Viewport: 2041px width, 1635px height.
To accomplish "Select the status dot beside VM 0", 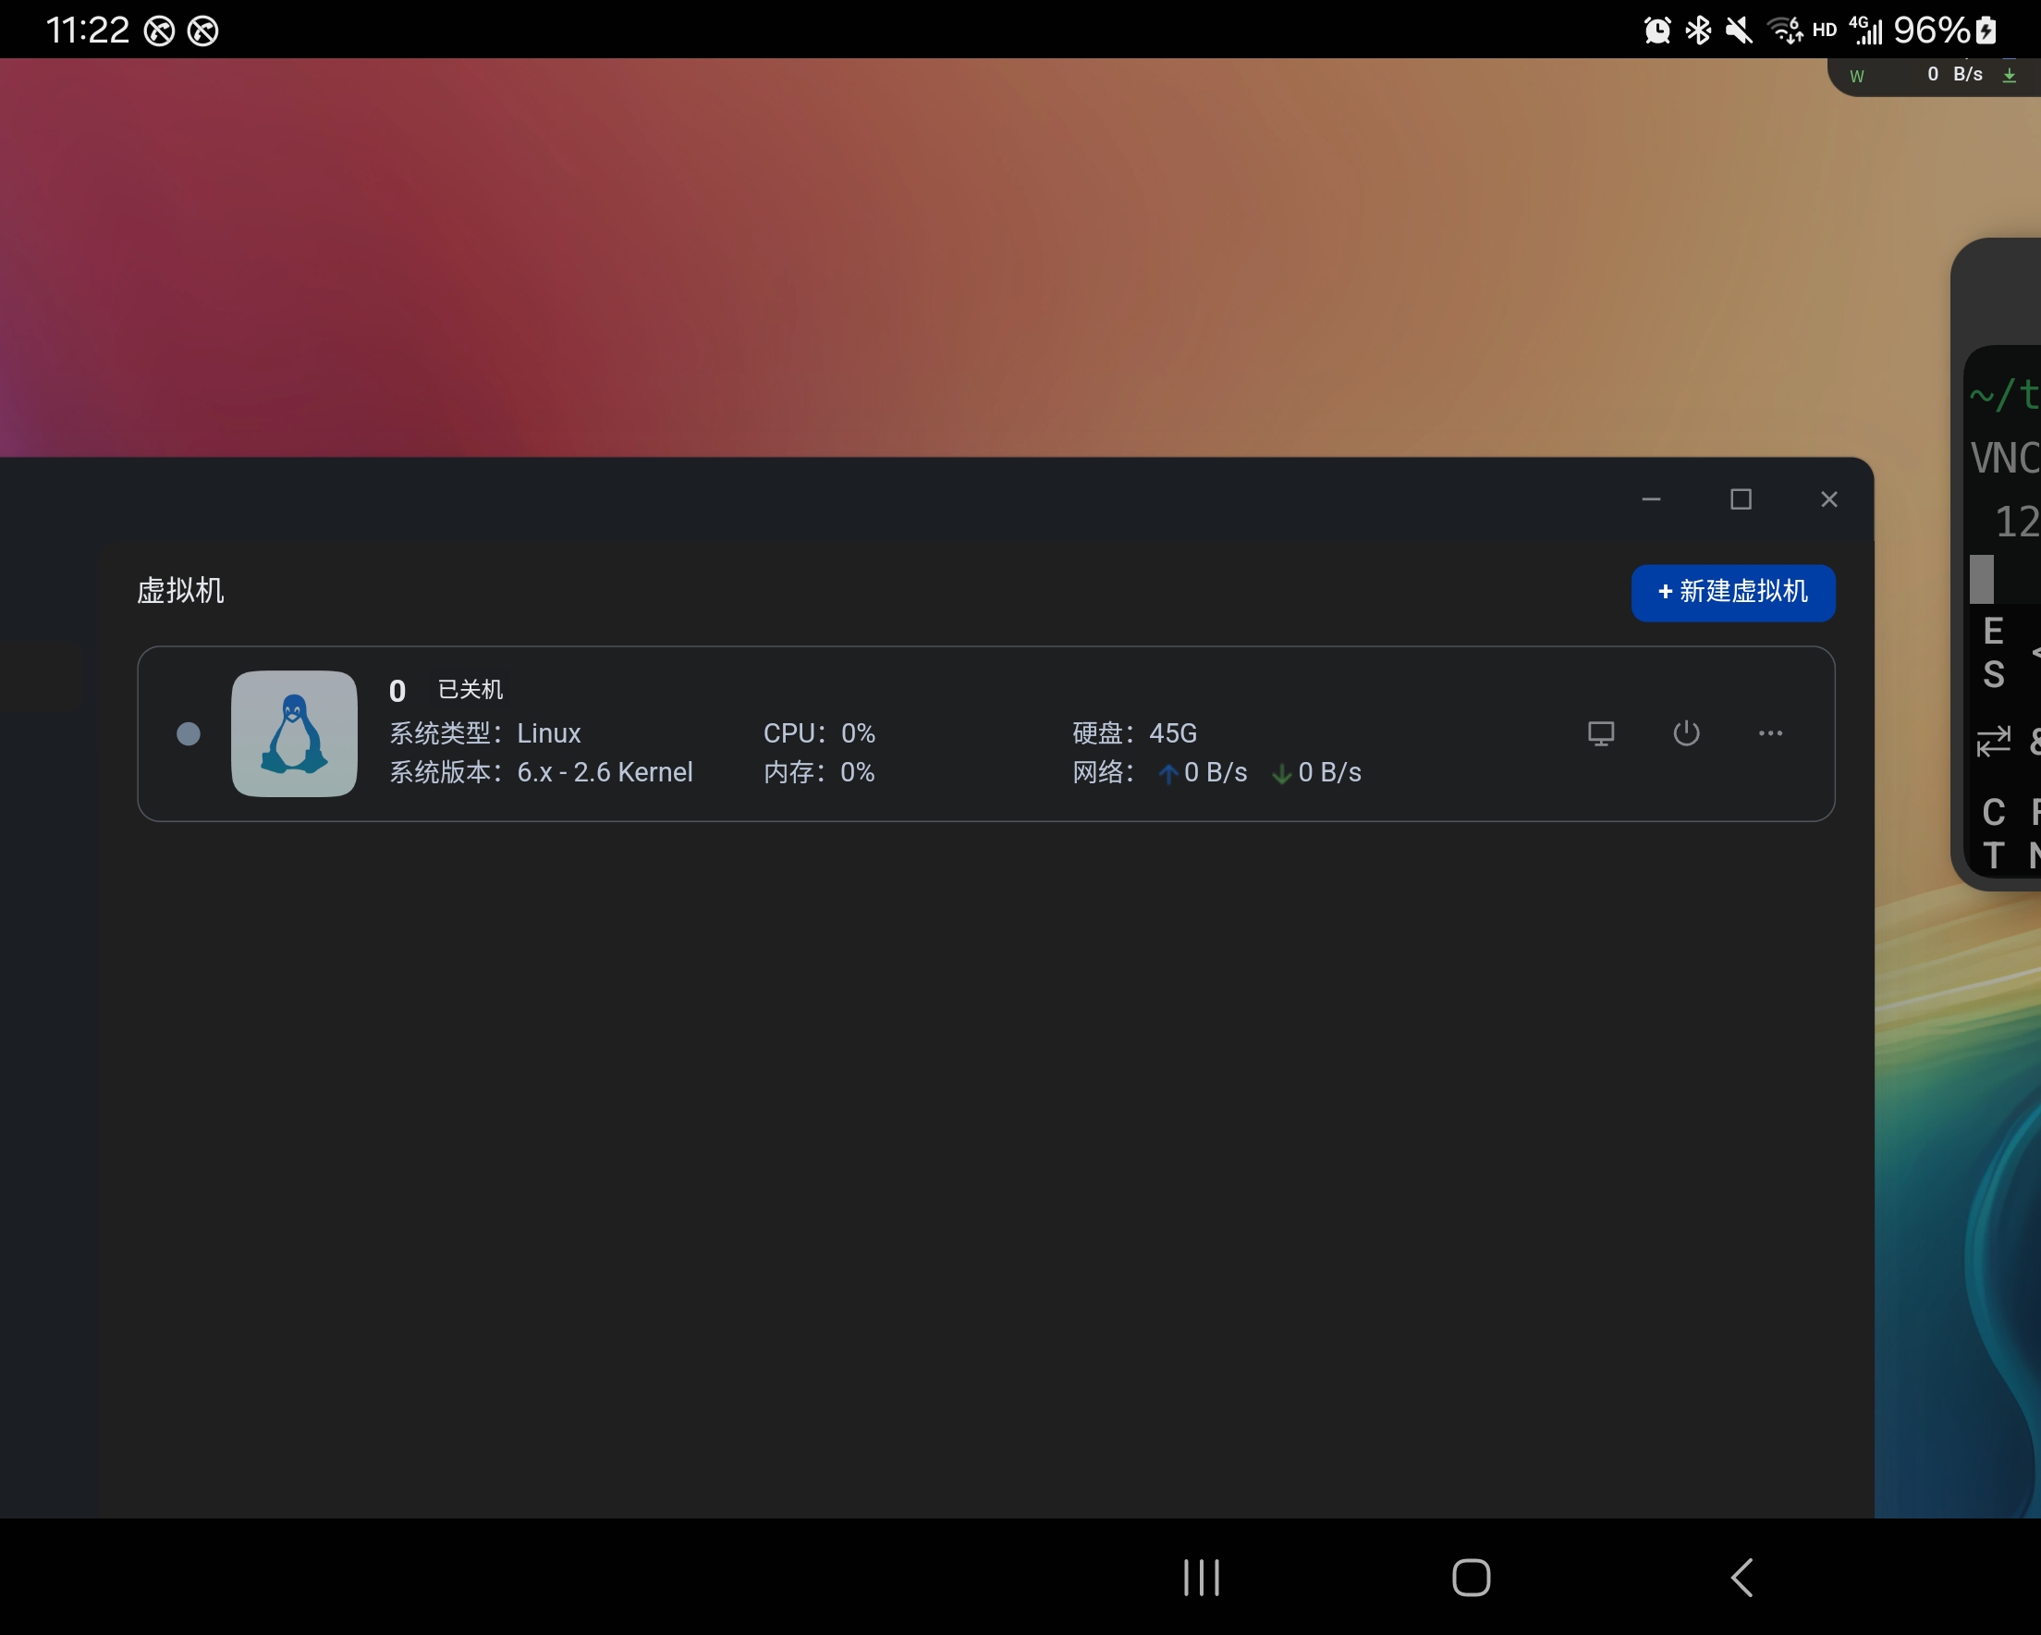I will point(189,734).
